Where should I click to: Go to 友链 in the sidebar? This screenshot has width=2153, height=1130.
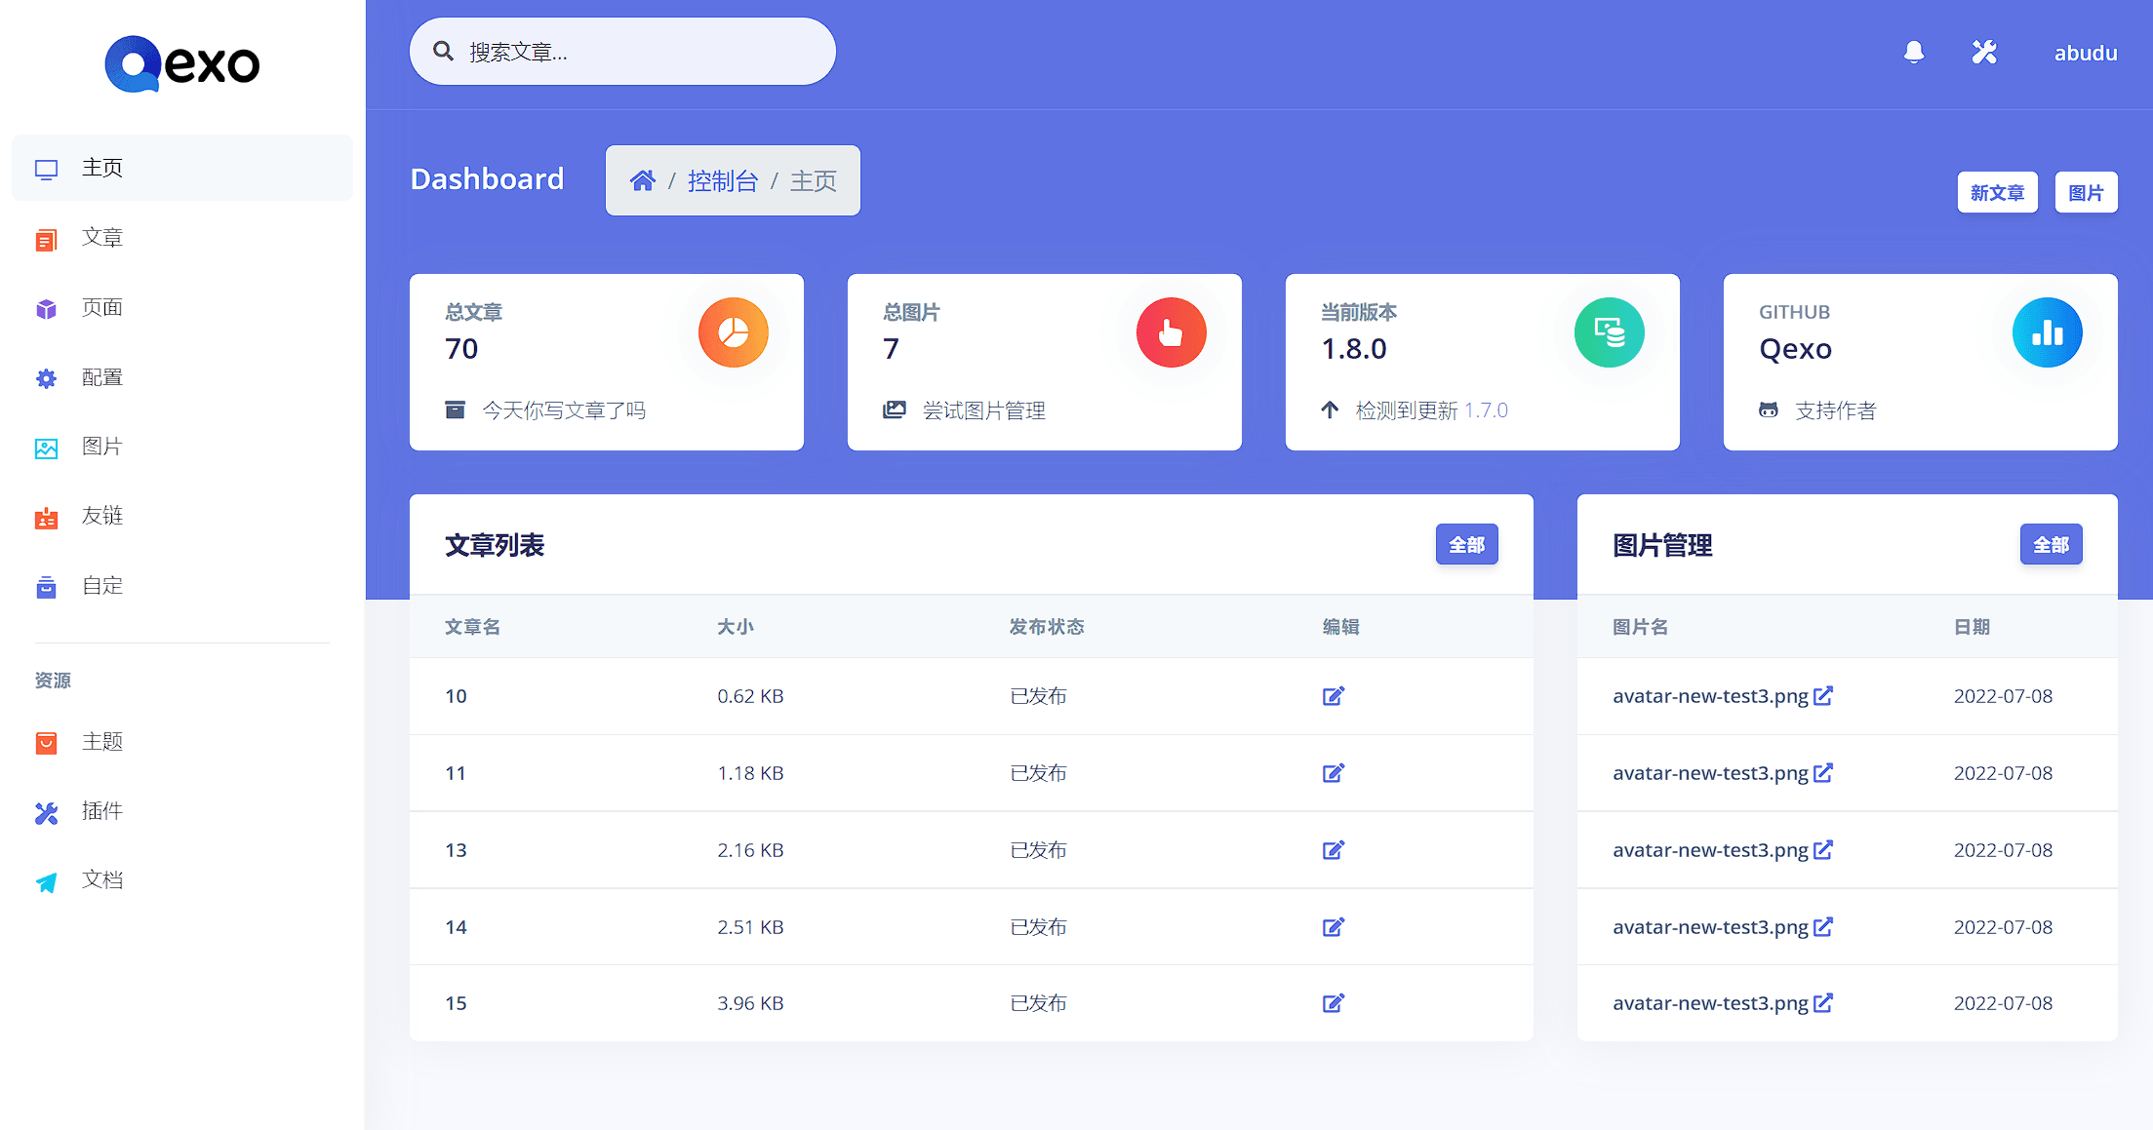click(x=101, y=516)
